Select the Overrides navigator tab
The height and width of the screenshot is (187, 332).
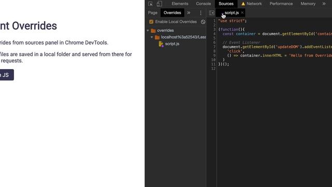[172, 12]
